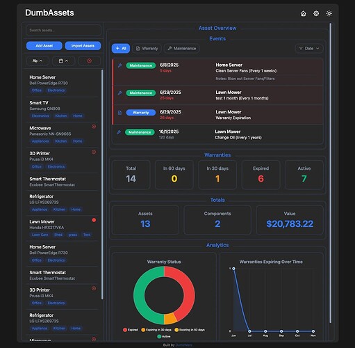Open the Date sort dropdown
Image resolution: width=355 pixels, height=348 pixels.
pos(309,49)
